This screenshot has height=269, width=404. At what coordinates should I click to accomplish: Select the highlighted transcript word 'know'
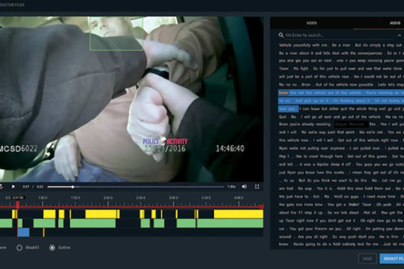coord(284,93)
